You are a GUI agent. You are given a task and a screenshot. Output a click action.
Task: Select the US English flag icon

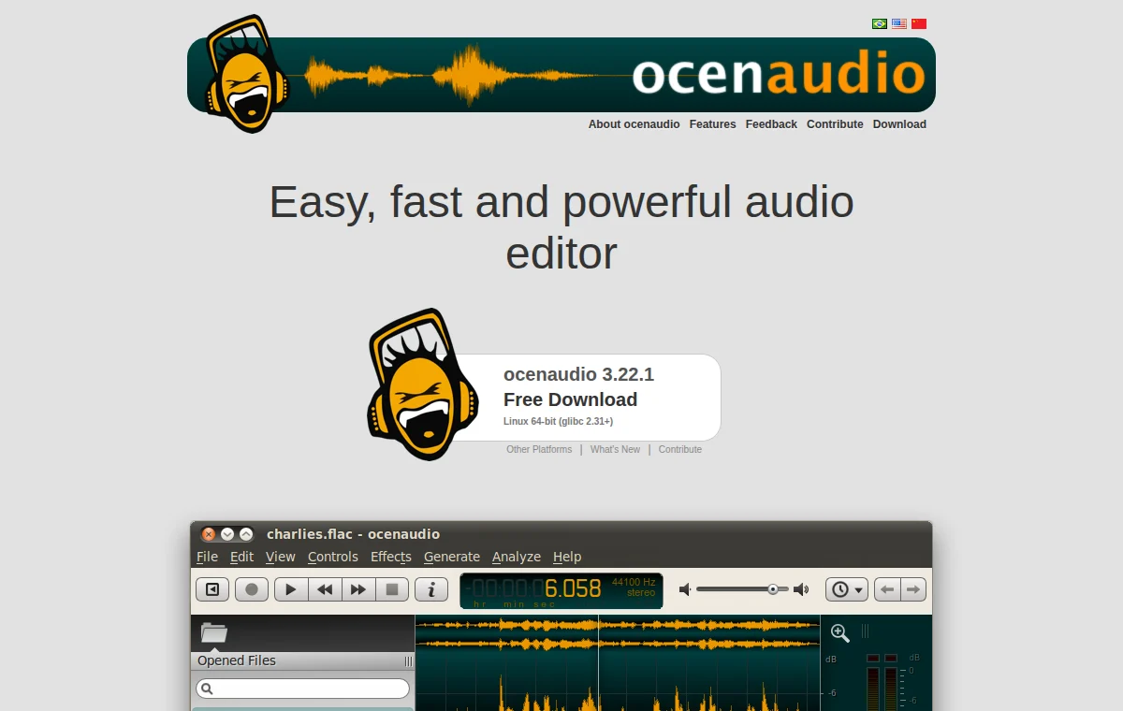(899, 23)
